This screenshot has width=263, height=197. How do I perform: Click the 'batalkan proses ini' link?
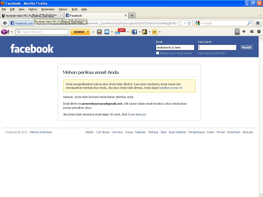pos(171,88)
